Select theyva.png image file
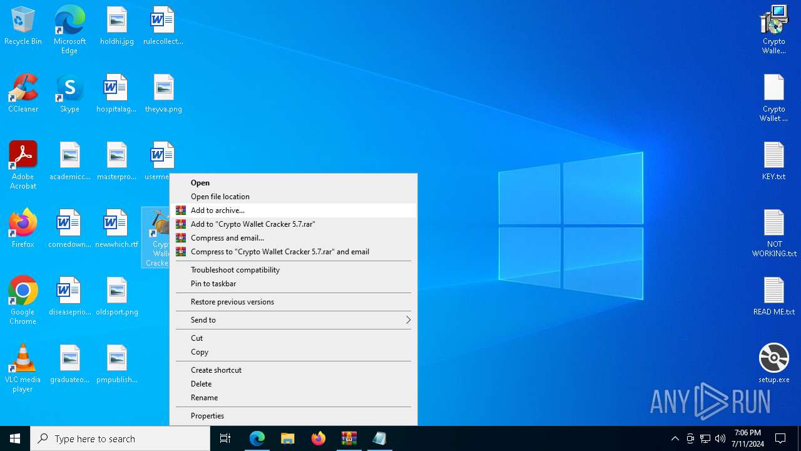Image resolution: width=801 pixels, height=451 pixels. click(x=163, y=93)
